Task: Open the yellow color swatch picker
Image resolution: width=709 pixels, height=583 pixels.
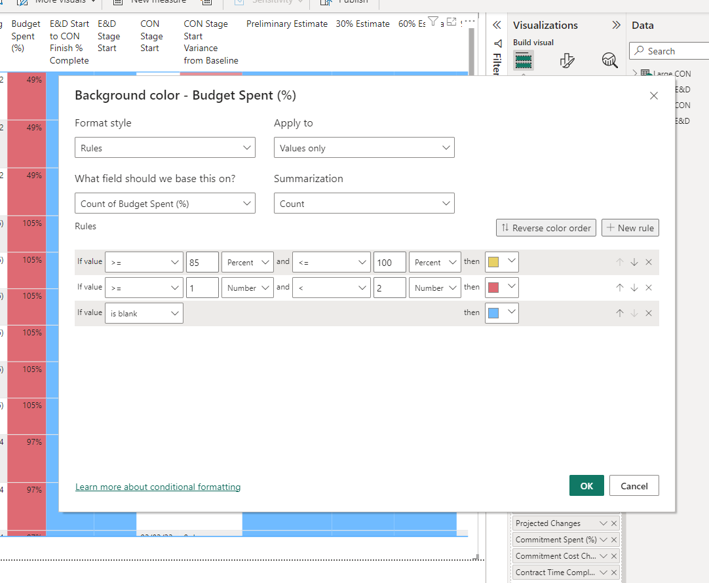Action: [501, 262]
